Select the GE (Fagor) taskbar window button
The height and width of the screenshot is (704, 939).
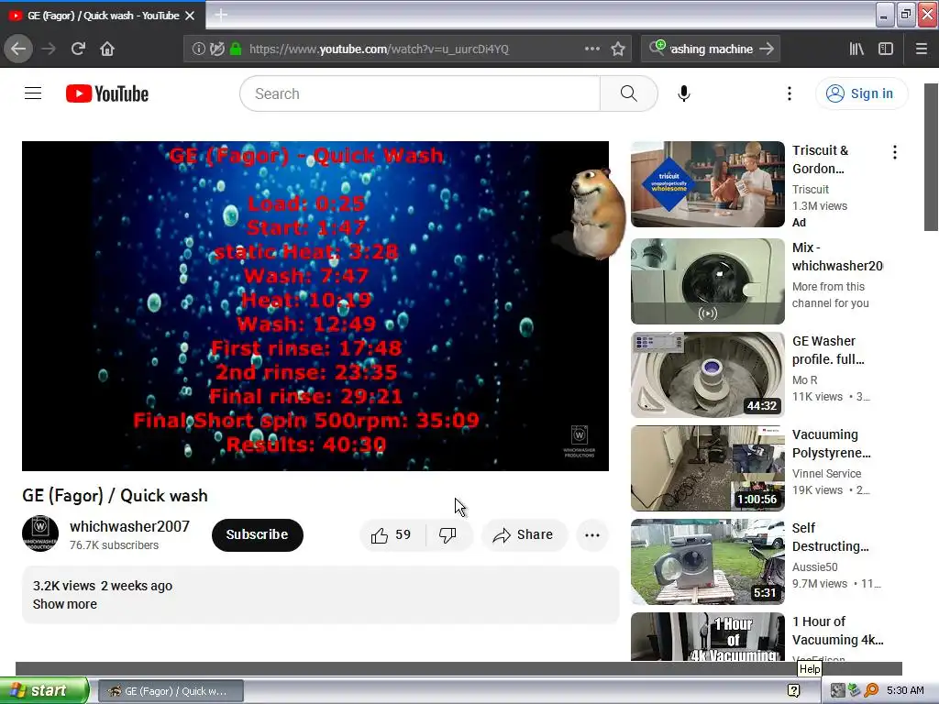pos(171,691)
